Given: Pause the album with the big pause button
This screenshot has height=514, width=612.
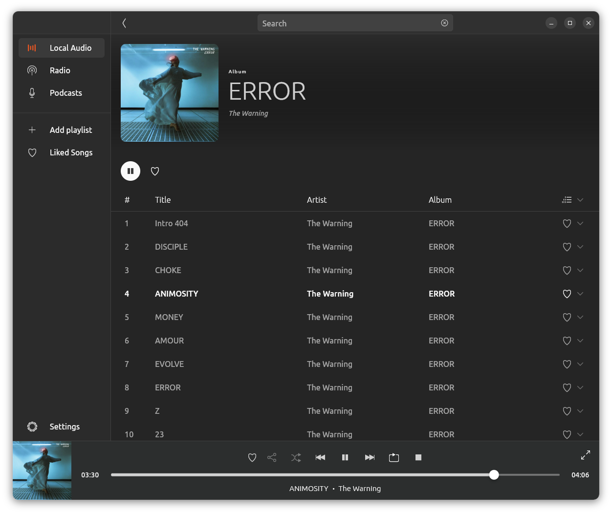Looking at the screenshot, I should 131,171.
